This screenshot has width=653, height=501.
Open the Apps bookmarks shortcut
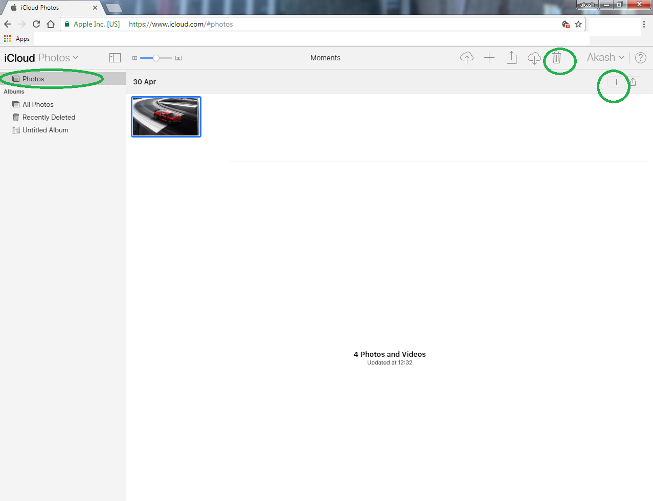(x=17, y=39)
